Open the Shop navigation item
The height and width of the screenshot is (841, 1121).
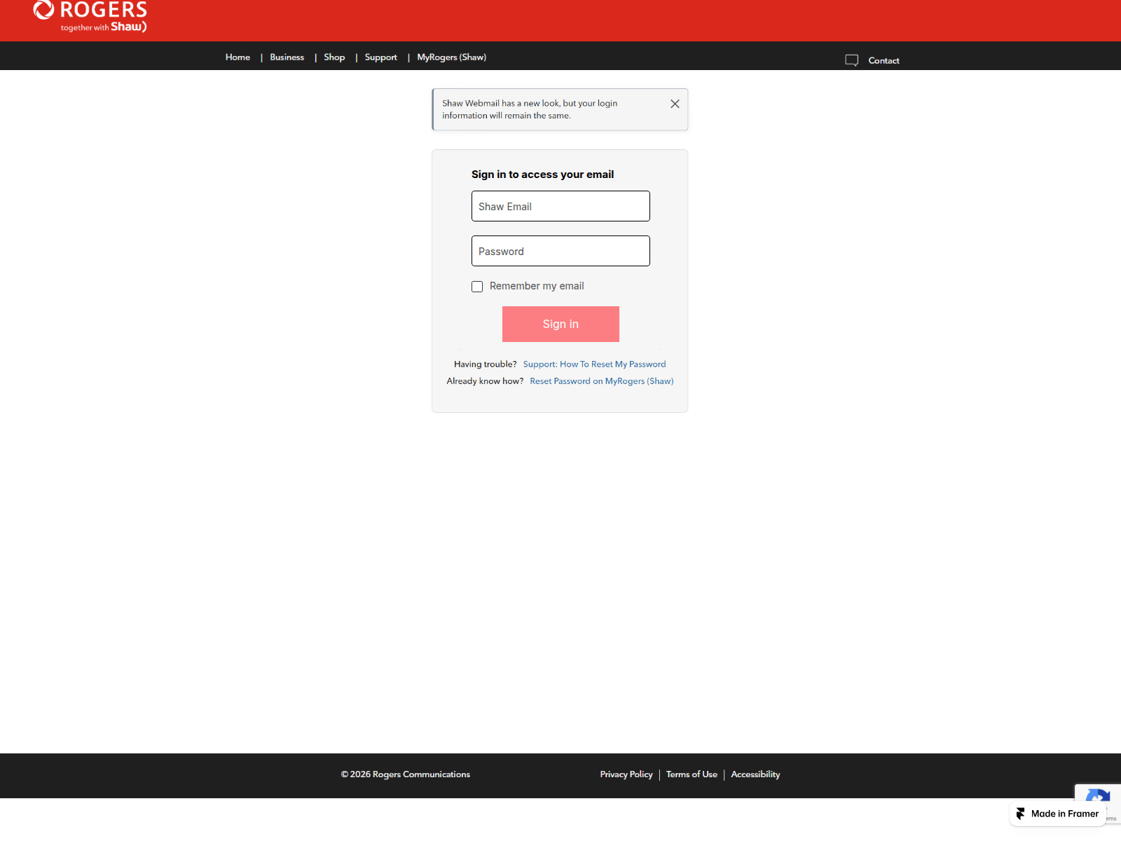pos(334,57)
